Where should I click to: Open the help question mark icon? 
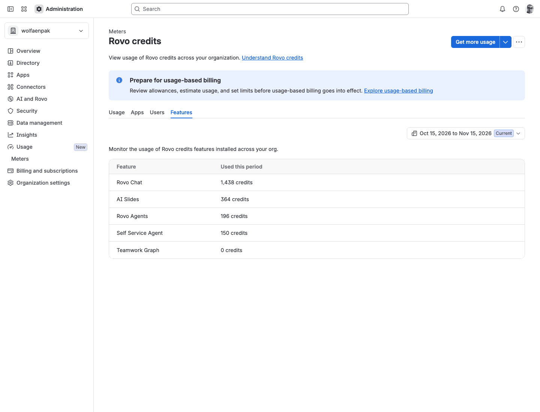[516, 9]
